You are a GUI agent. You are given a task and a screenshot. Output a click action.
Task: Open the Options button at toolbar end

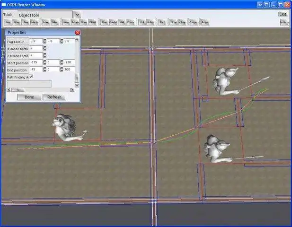(284, 22)
